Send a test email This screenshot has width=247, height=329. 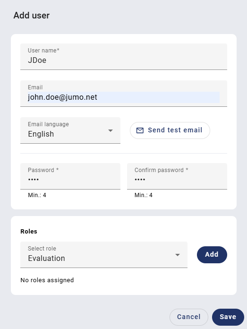tap(170, 130)
